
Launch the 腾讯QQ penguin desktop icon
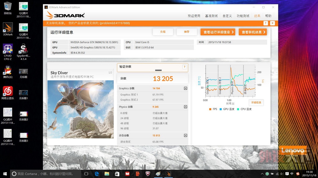pyautogui.click(x=8, y=72)
